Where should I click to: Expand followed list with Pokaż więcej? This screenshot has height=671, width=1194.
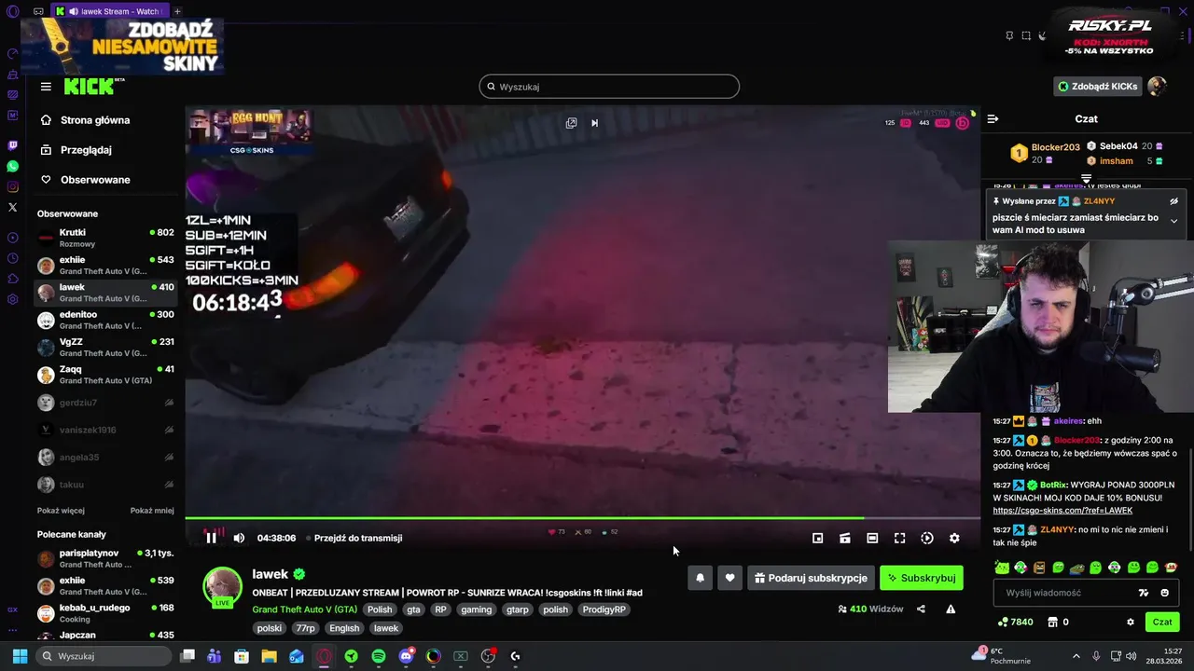61,511
